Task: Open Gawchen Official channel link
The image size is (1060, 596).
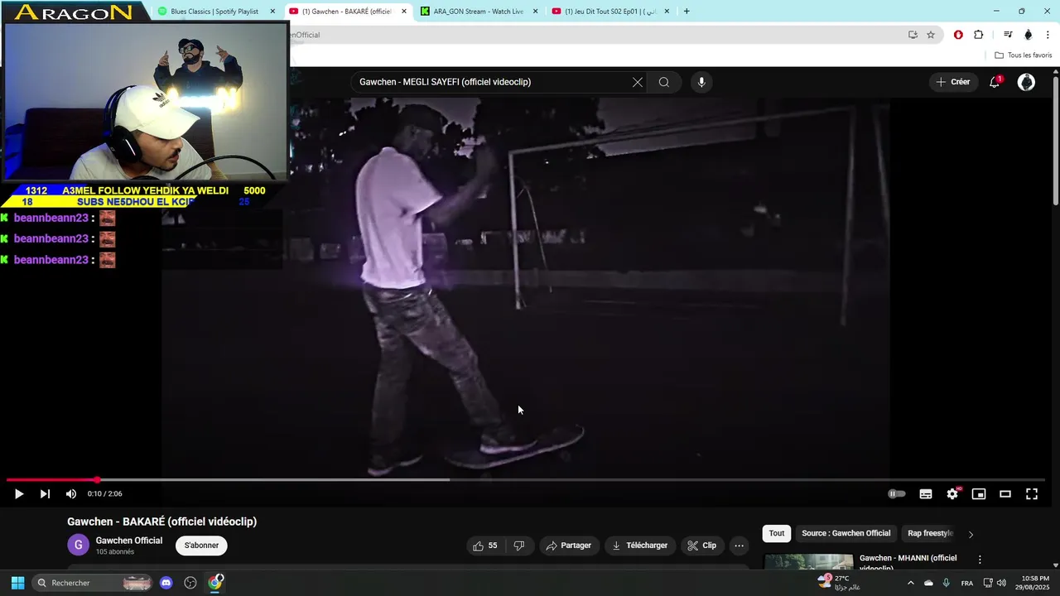Action: 129,541
